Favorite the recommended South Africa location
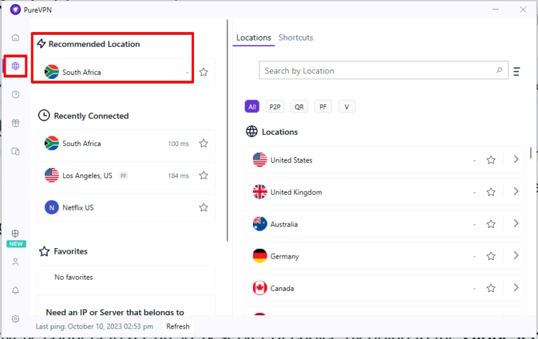Screen dimensions: 538x339 203,72
